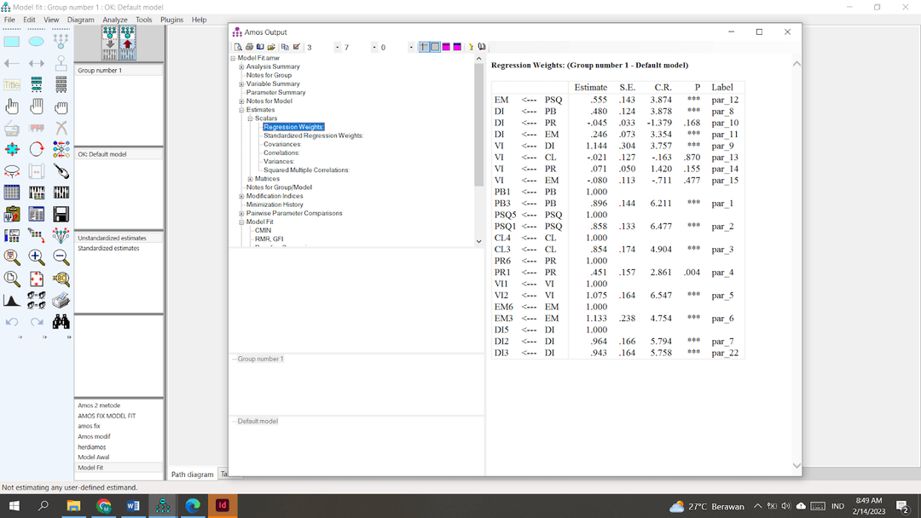Open the 'AMOS FIX MODEL FIT' file

[107, 416]
